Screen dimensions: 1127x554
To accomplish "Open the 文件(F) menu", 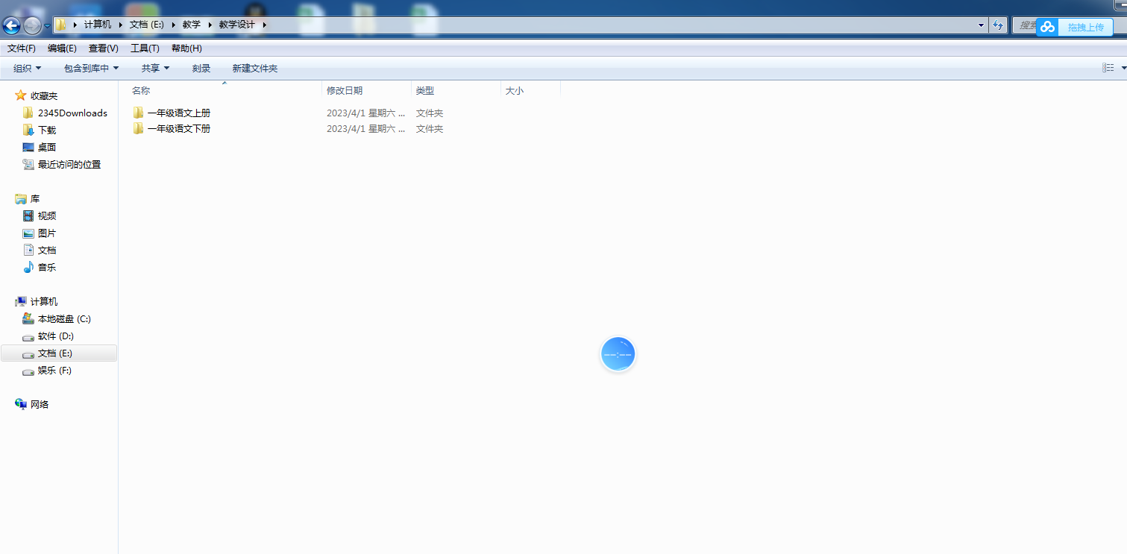I will pyautogui.click(x=22, y=48).
